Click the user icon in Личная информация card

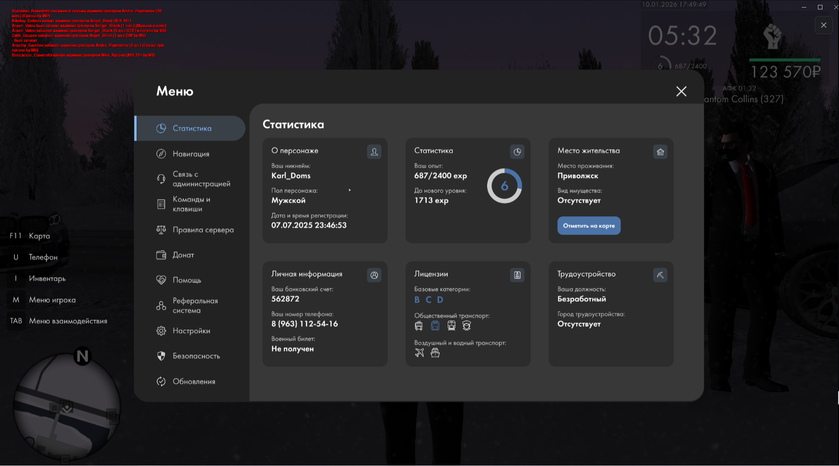click(374, 275)
